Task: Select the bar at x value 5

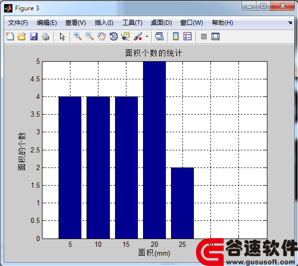Action: pyautogui.click(x=70, y=167)
